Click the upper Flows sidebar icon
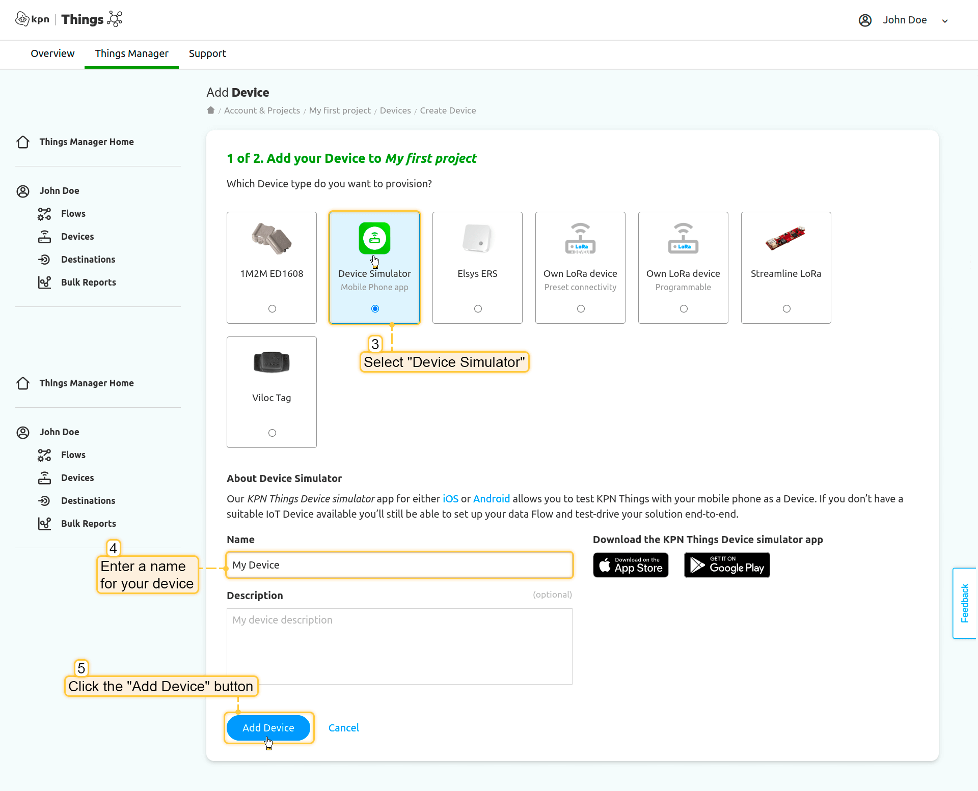The height and width of the screenshot is (791, 978). 44,214
